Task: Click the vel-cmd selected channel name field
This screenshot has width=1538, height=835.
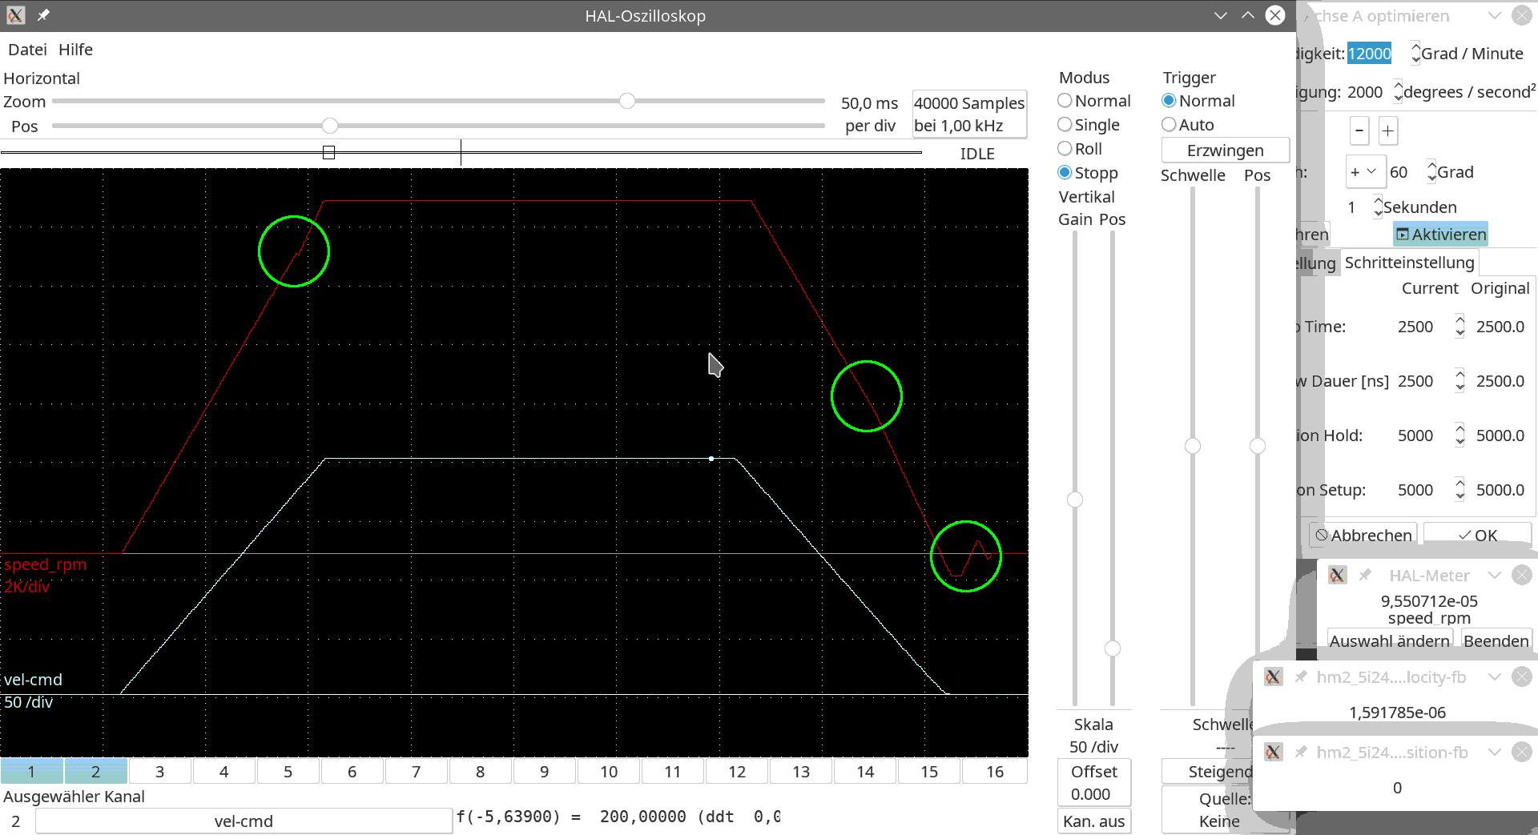Action: coord(244,821)
